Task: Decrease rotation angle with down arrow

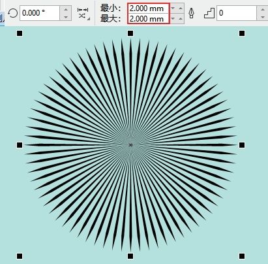Action: coord(66,17)
